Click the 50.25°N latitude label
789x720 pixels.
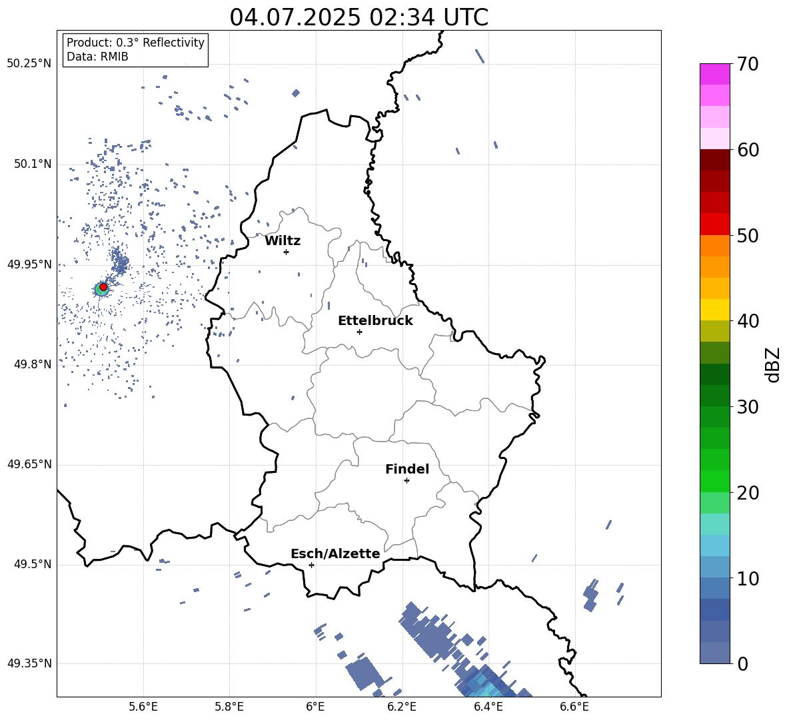(x=29, y=64)
